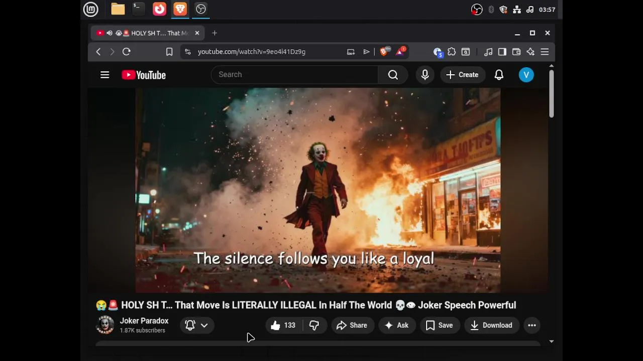This screenshot has width=643, height=361.
Task: Open the OBS tray icon
Action: tap(477, 10)
